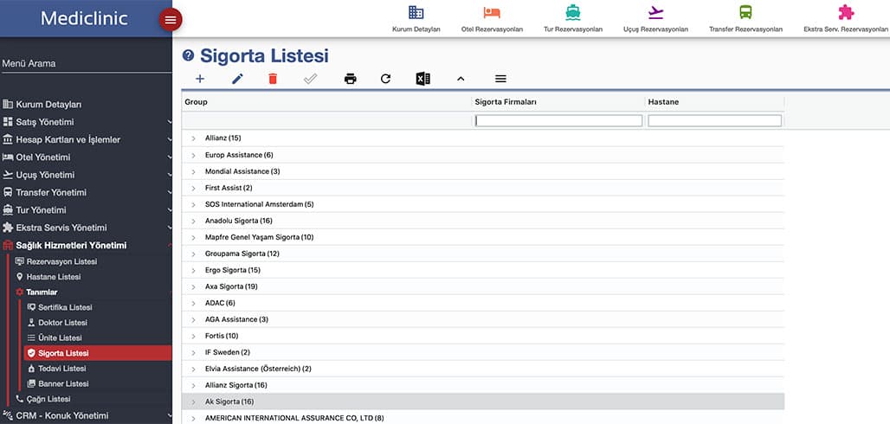Focus the Hastane filter field
Viewport: 890px width, 424px height.
[714, 120]
